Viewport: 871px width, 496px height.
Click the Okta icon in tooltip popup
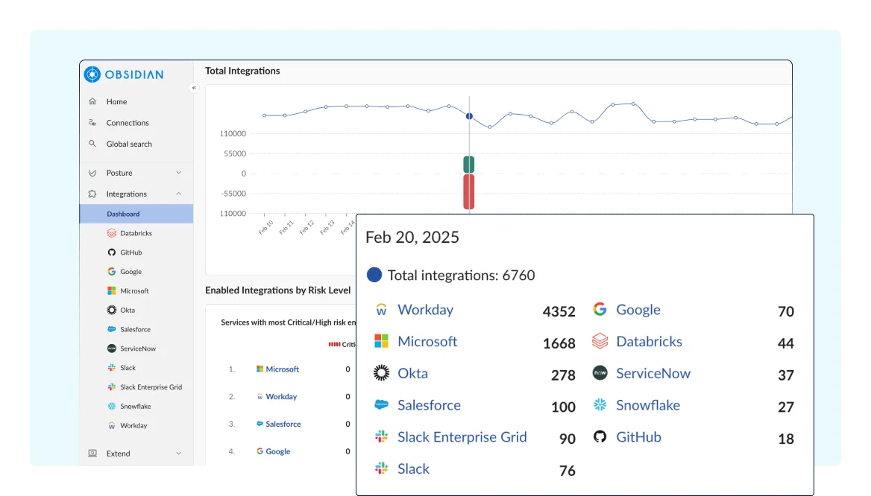pos(381,373)
